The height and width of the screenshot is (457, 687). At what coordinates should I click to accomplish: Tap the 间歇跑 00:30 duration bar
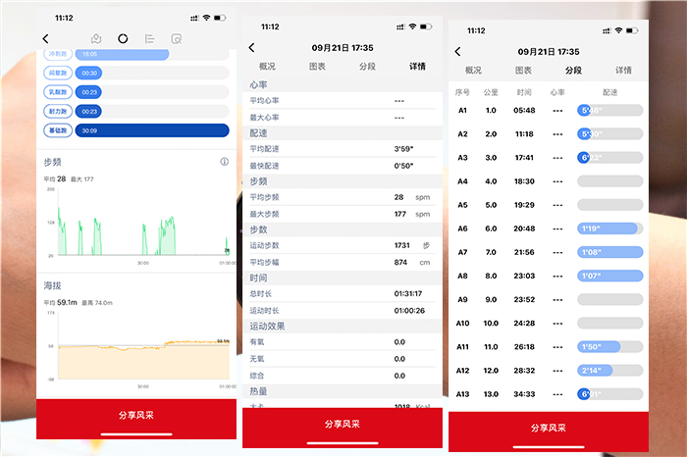(x=89, y=74)
